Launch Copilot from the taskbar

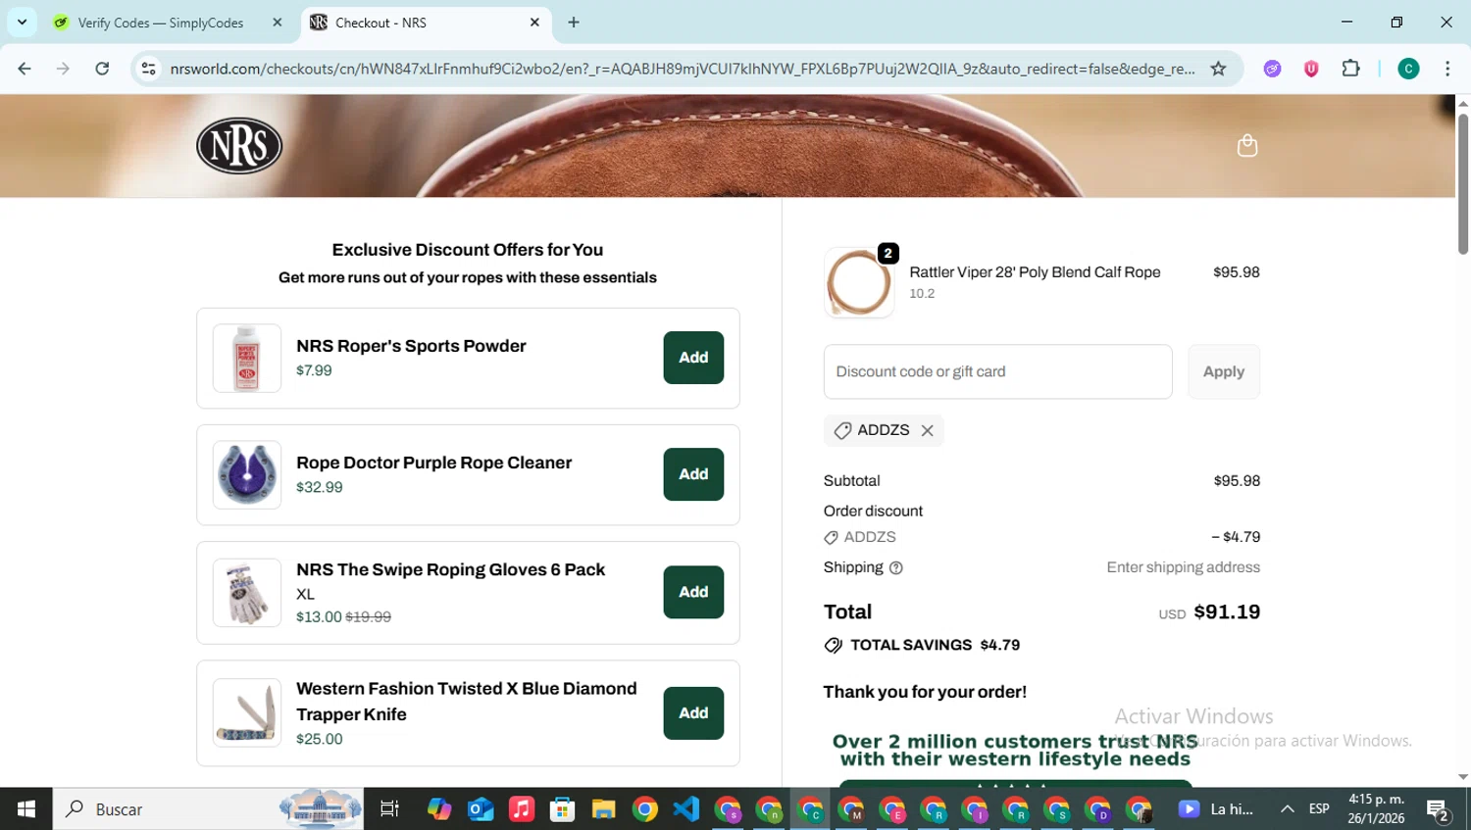pyautogui.click(x=439, y=809)
